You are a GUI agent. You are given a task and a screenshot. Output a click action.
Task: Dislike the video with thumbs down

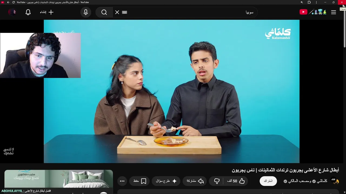coord(217,181)
